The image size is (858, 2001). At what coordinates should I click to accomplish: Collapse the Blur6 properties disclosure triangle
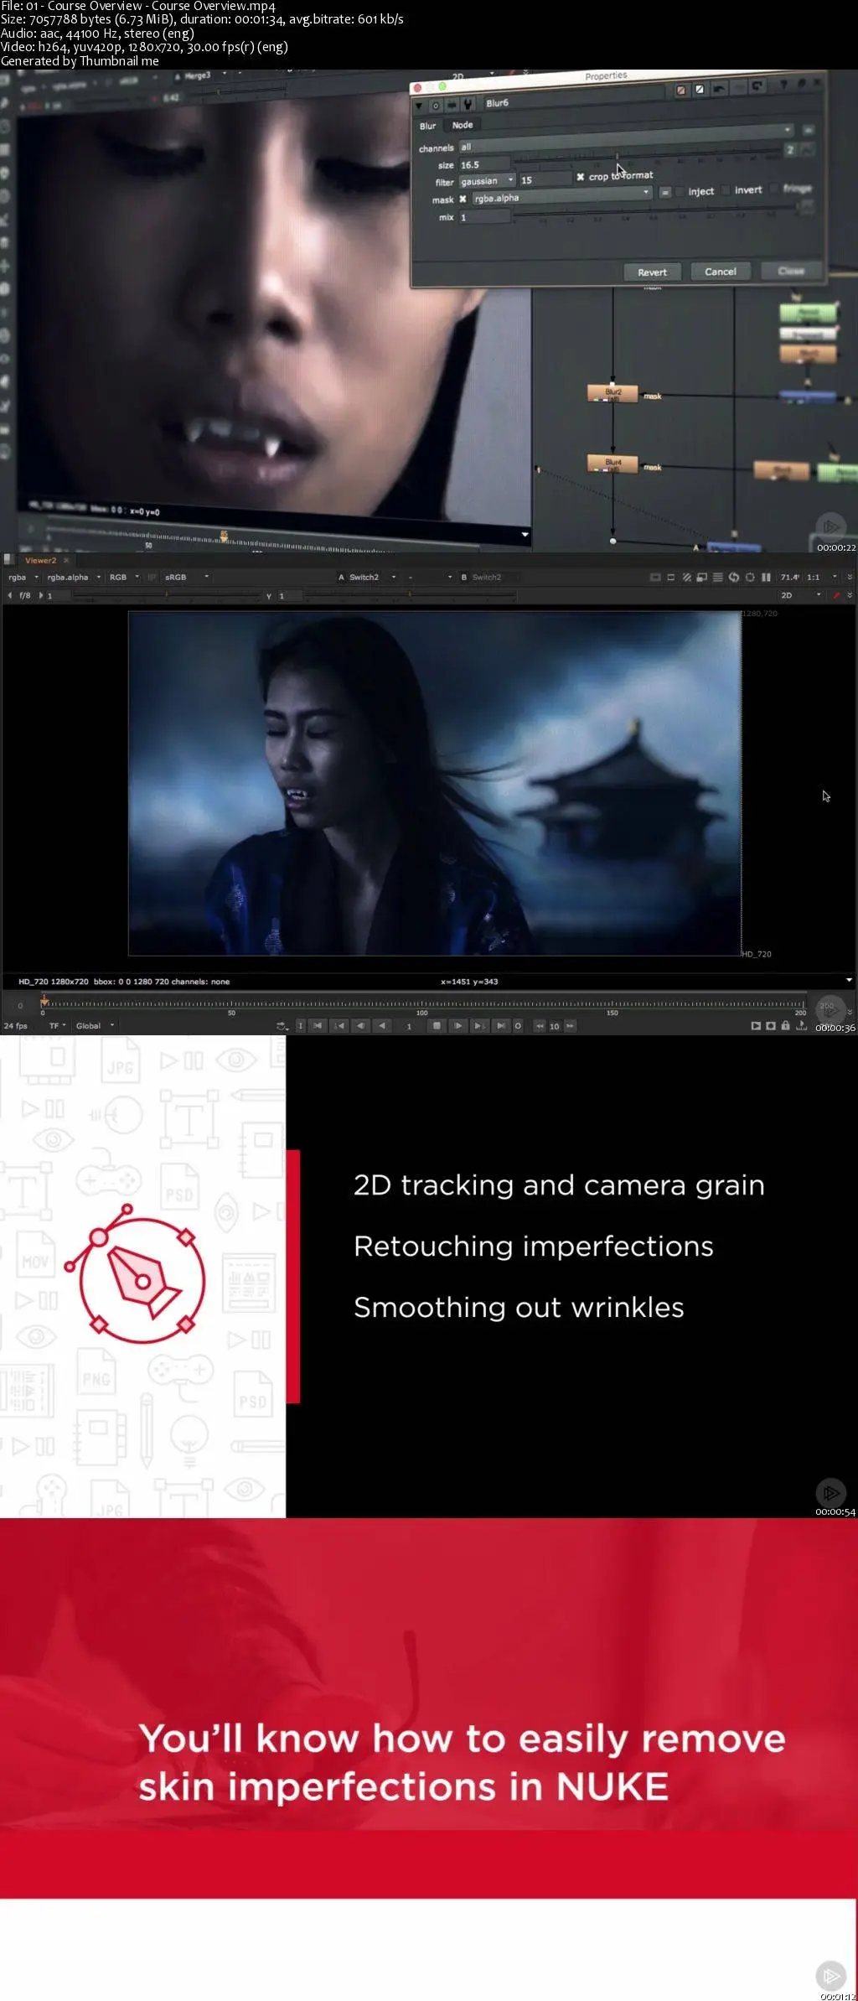coord(420,106)
